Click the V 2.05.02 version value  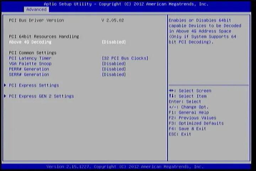tap(113, 20)
